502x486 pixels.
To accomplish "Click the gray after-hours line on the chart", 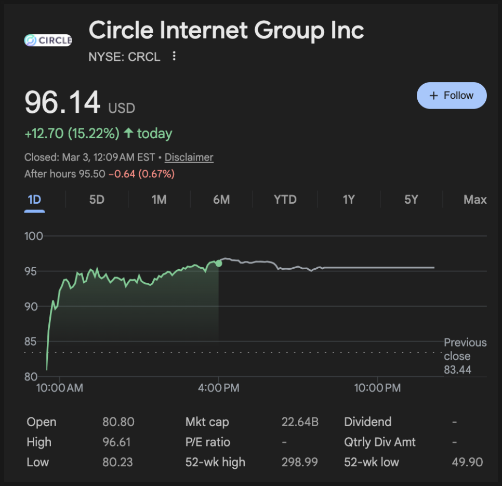I will pos(364,267).
